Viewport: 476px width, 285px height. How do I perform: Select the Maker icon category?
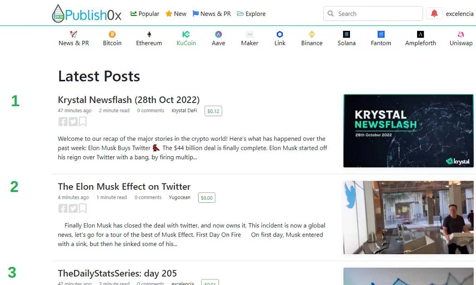249,39
